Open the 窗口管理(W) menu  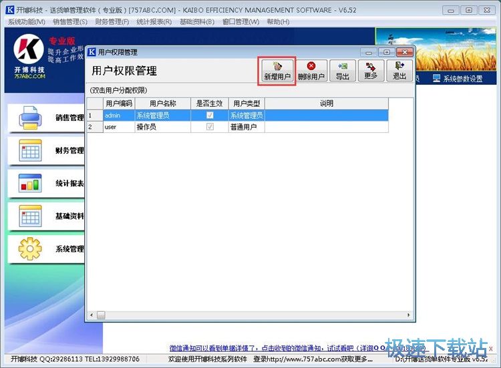coord(240,22)
